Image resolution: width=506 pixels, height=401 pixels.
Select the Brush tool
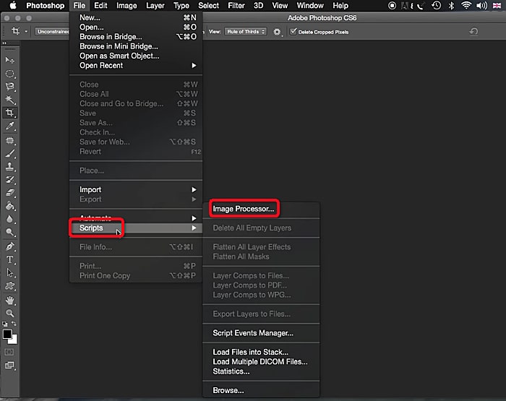pos(9,154)
